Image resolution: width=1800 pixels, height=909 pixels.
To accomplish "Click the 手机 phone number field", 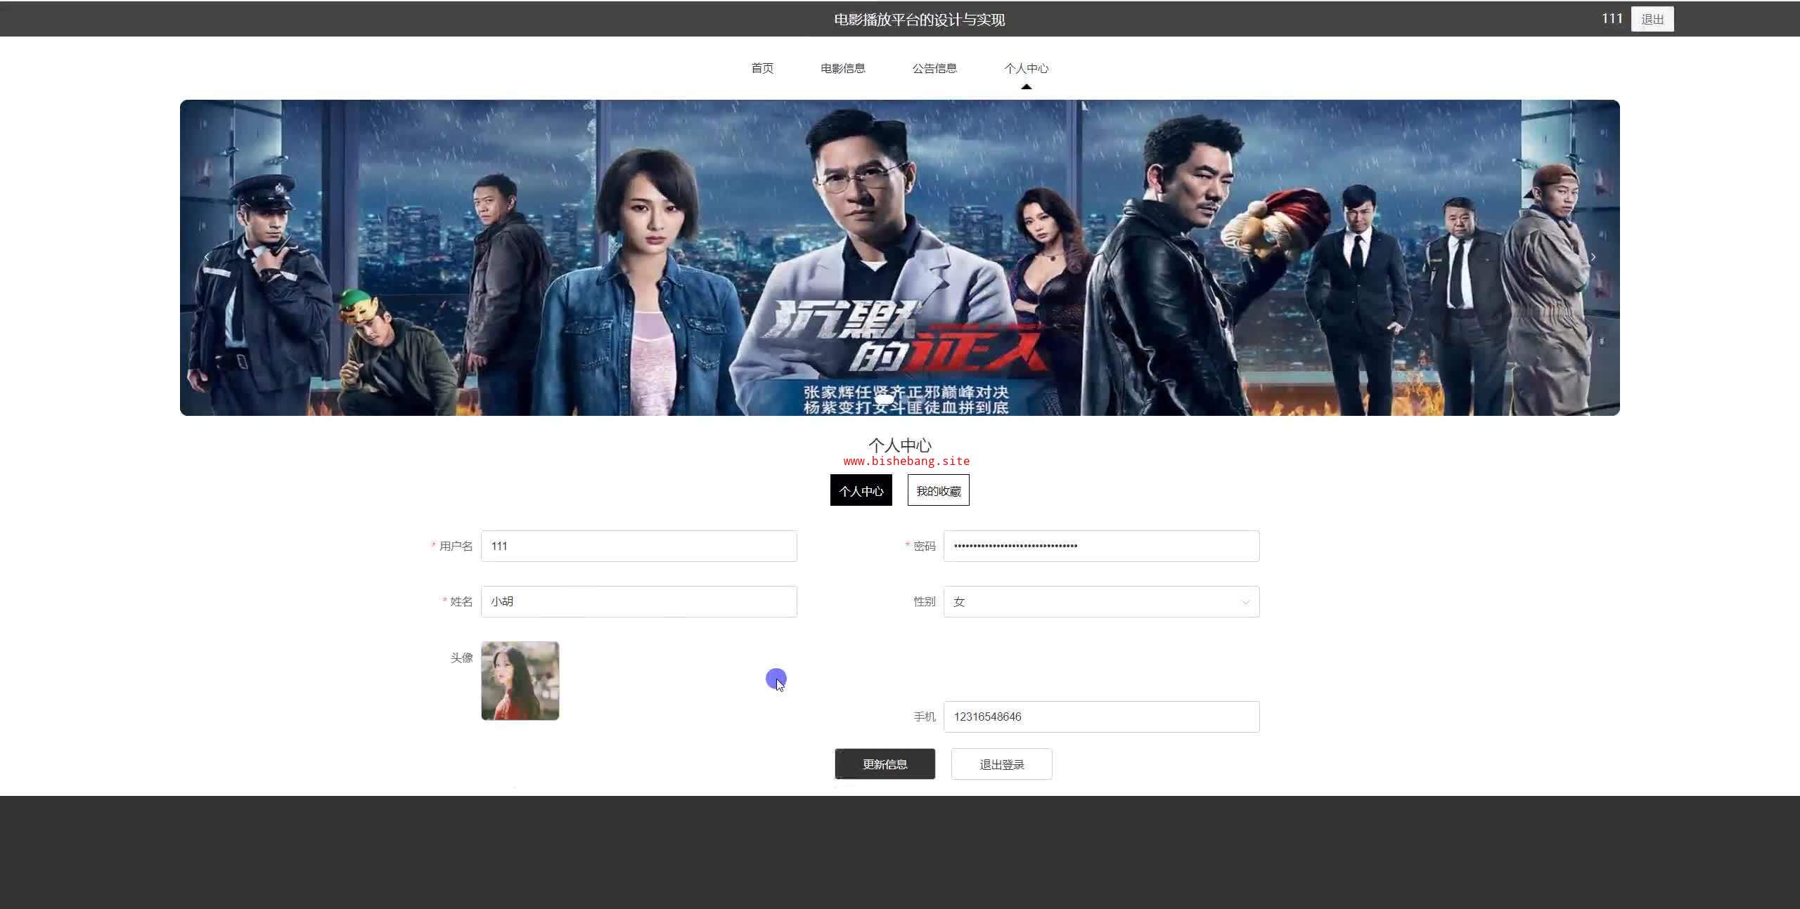I will click(x=1101, y=717).
